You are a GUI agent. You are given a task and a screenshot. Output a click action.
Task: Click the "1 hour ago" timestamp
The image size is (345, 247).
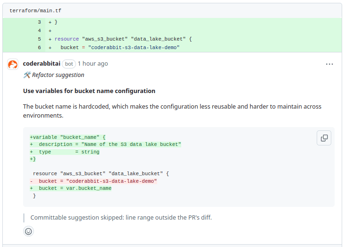click(93, 63)
